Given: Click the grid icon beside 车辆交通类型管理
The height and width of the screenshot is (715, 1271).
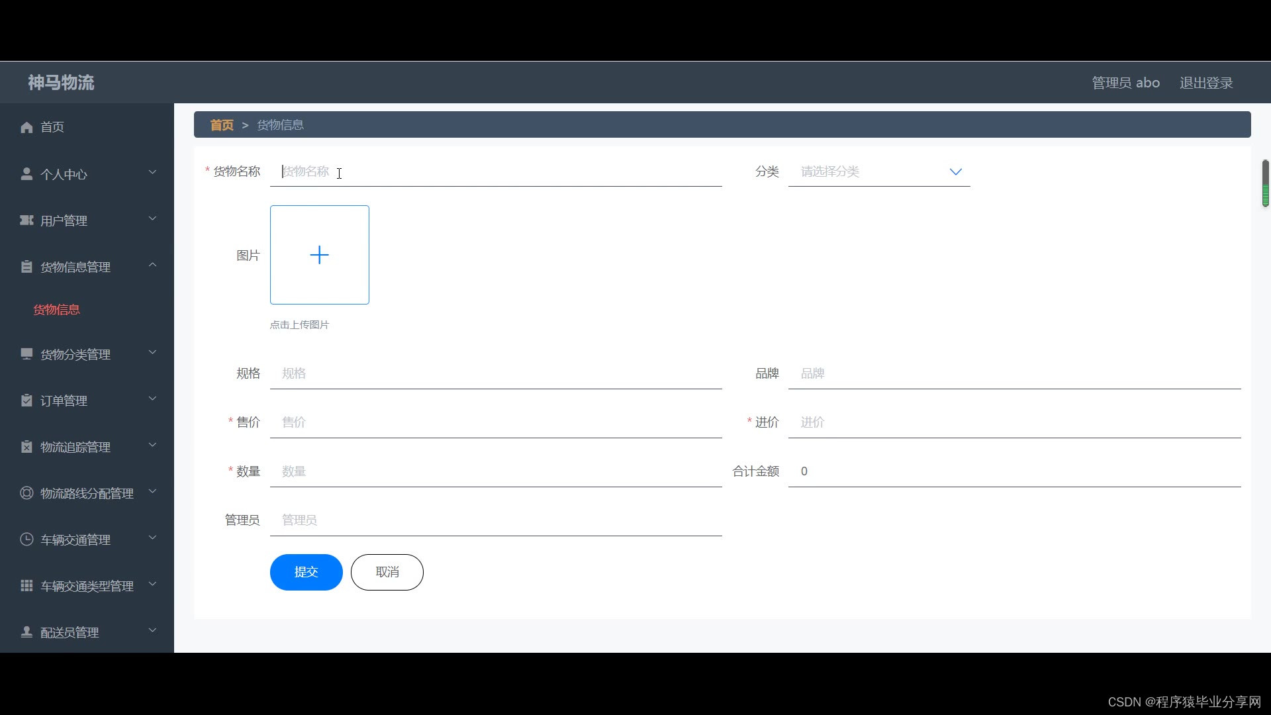Looking at the screenshot, I should pos(26,586).
